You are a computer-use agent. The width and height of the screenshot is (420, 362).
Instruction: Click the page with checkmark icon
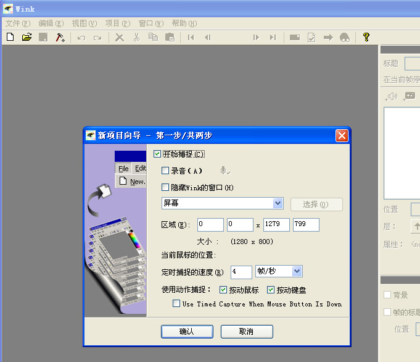click(x=311, y=37)
